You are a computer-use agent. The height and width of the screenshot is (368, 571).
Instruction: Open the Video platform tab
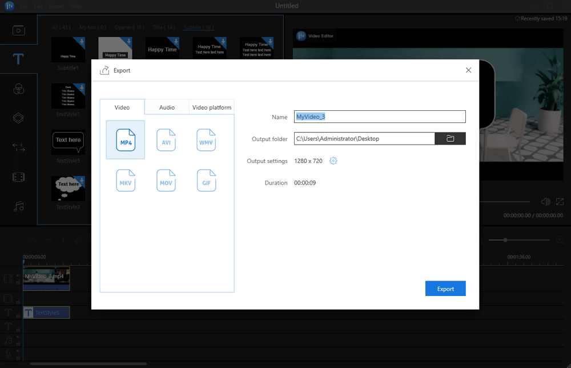[x=212, y=107]
